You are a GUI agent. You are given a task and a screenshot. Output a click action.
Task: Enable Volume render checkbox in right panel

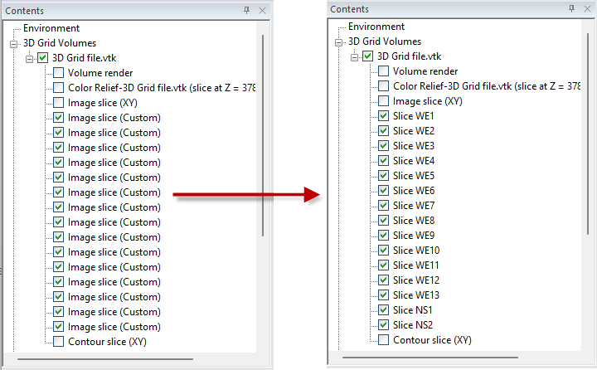383,71
